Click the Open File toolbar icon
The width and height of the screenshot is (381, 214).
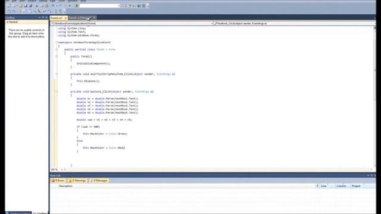click(21, 6)
